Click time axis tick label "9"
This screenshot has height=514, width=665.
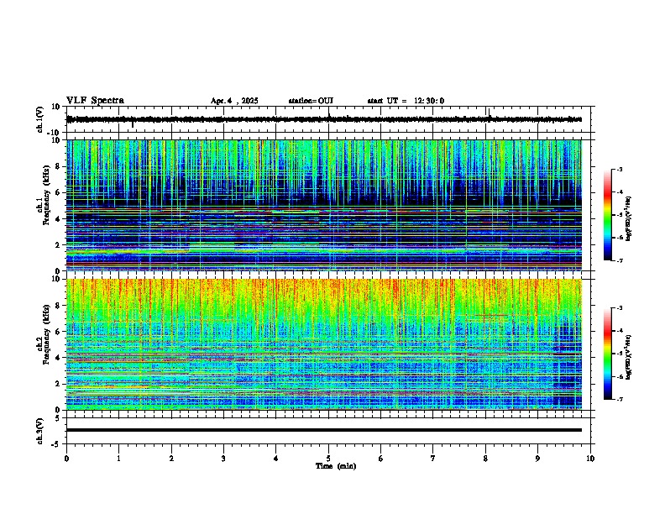click(537, 459)
